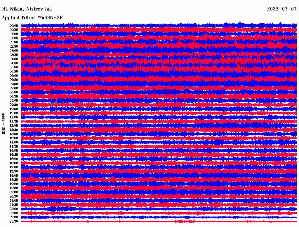Select the 15:30 time label
This screenshot has width=299, height=227.
(14, 155)
